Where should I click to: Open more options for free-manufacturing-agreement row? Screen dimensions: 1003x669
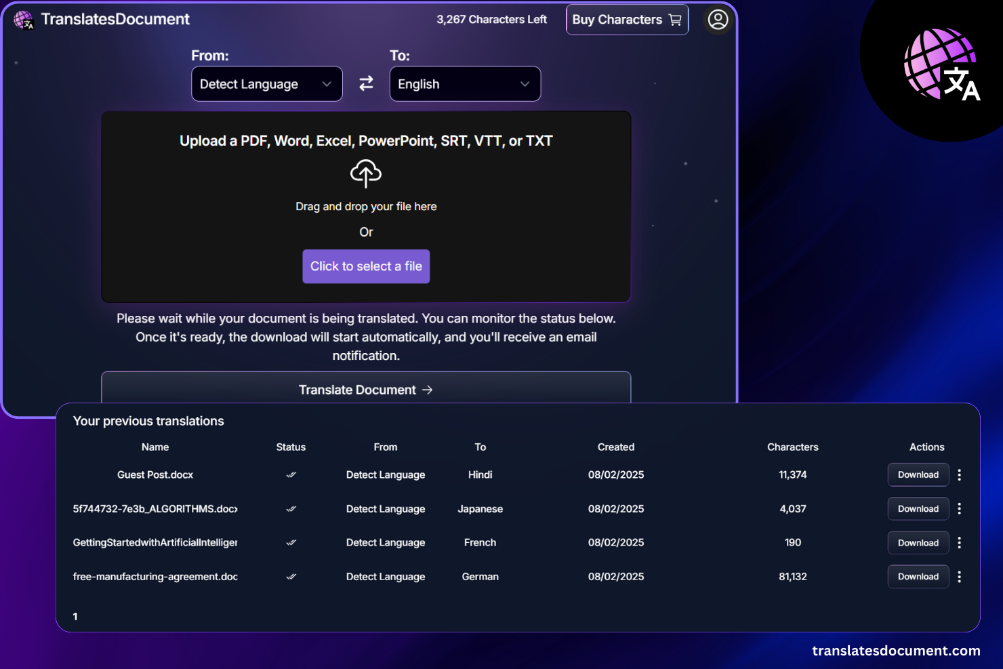pos(959,577)
